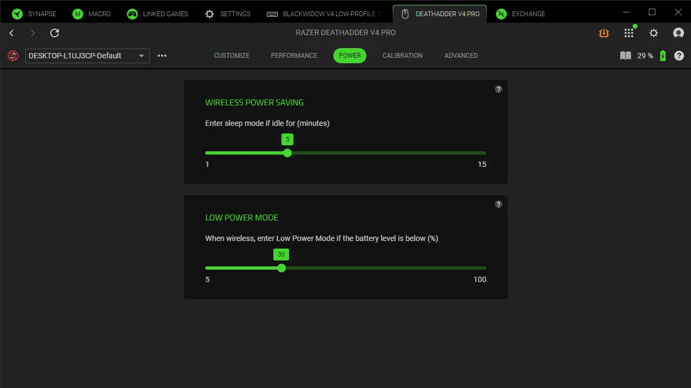Click the Razer Synapse logo icon

point(17,14)
